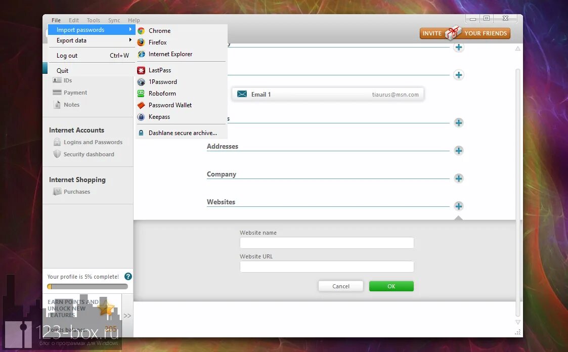This screenshot has height=352, width=568.
Task: Open Security dashboard in sidebar
Action: pos(89,154)
